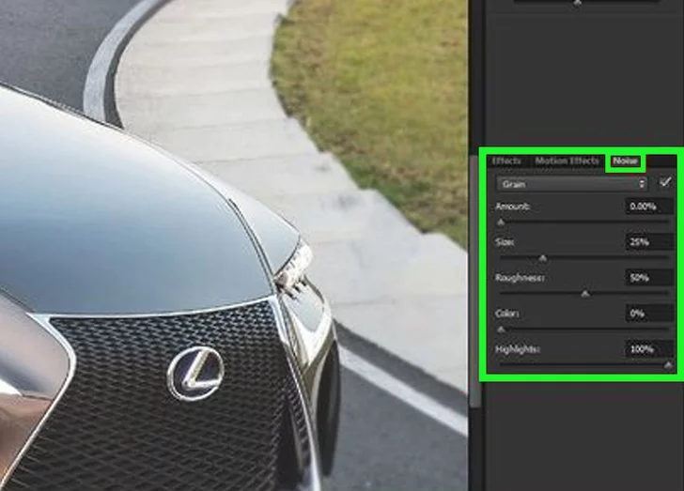
Task: Click the Highlights slider handle
Action: point(668,365)
